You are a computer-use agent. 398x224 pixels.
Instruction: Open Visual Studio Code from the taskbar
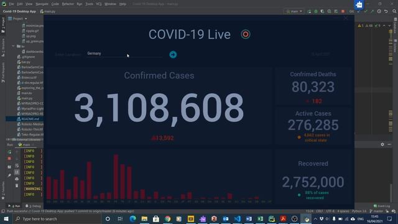[x=238, y=218]
